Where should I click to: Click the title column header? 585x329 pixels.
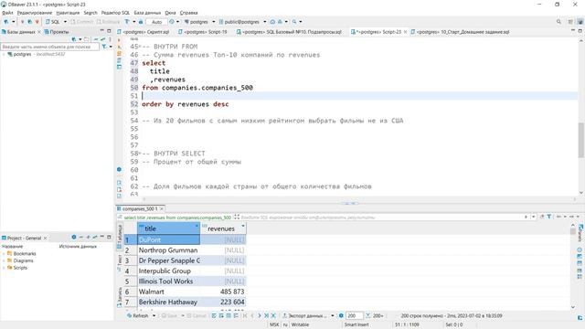(168, 228)
